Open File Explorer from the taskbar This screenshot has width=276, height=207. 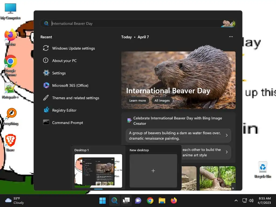pos(162,201)
